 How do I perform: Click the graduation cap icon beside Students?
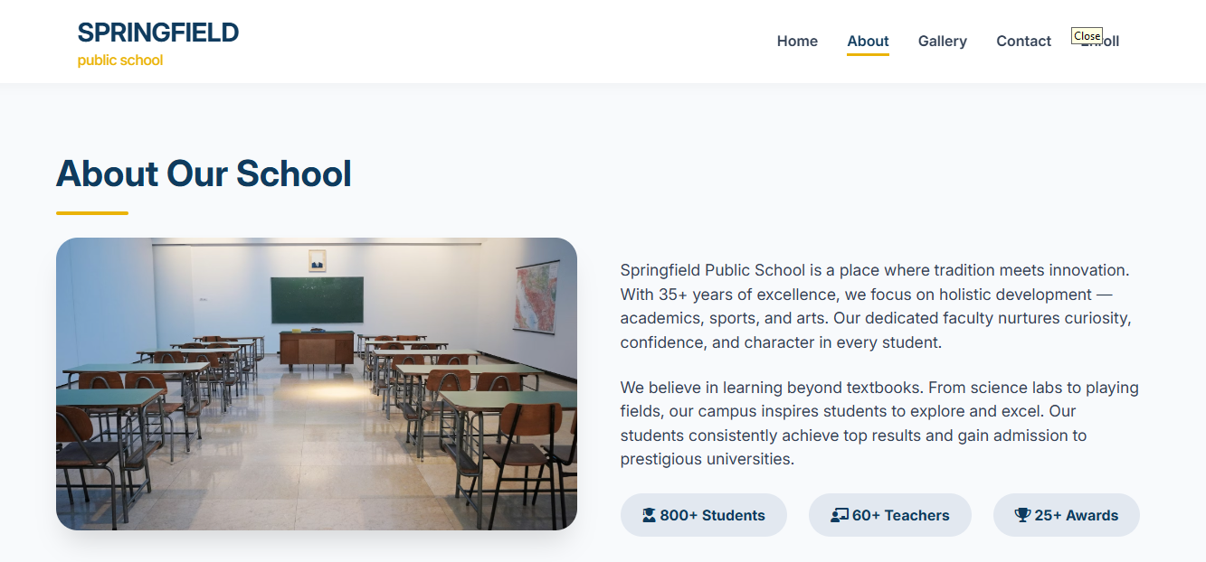(x=649, y=515)
